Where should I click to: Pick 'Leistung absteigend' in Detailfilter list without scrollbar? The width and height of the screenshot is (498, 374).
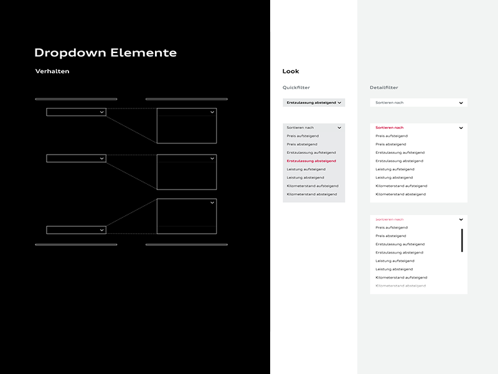(x=395, y=178)
